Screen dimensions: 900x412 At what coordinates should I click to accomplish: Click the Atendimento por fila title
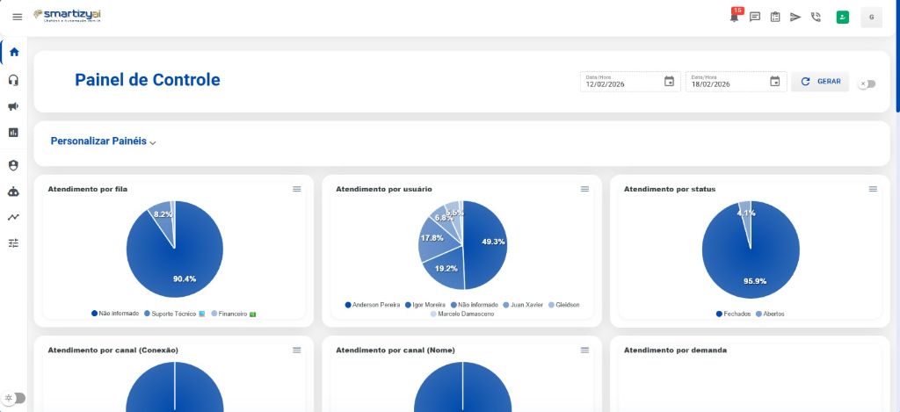click(x=88, y=189)
